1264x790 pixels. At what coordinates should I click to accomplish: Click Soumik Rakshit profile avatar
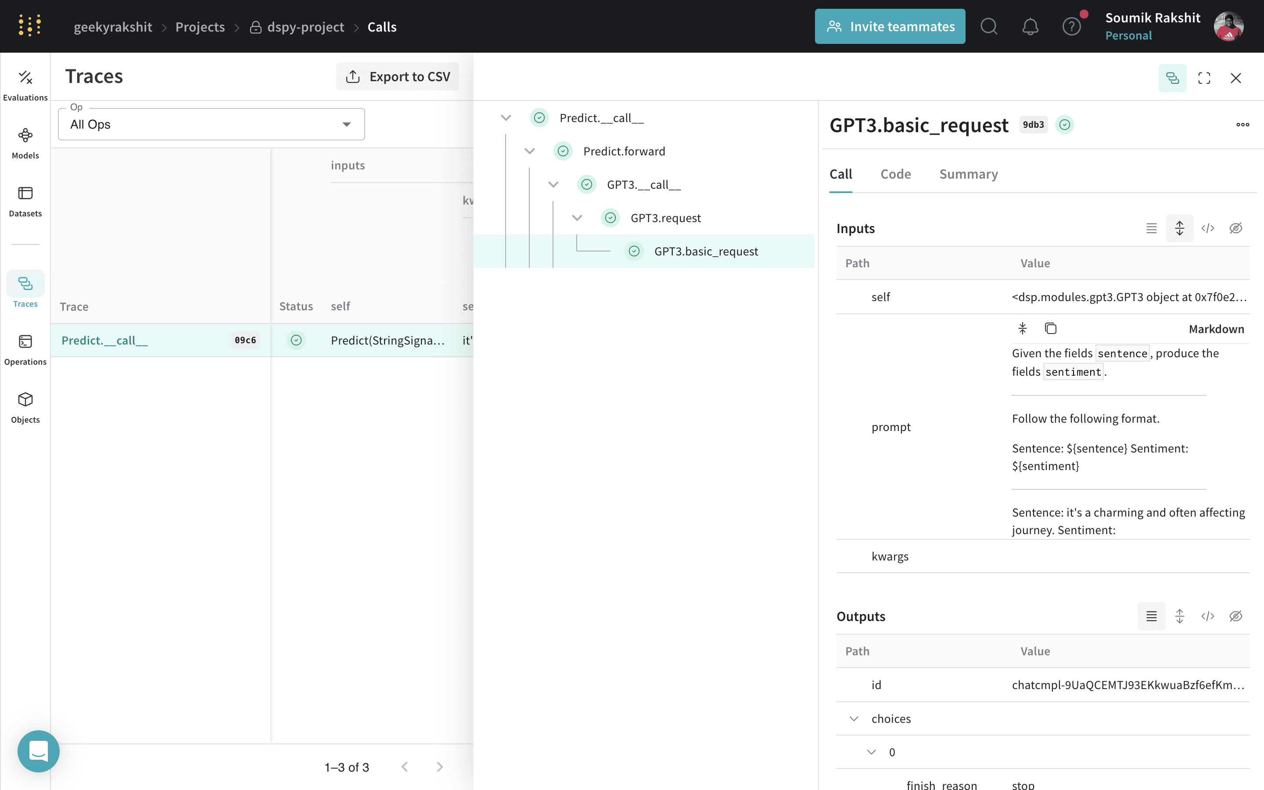pyautogui.click(x=1228, y=26)
